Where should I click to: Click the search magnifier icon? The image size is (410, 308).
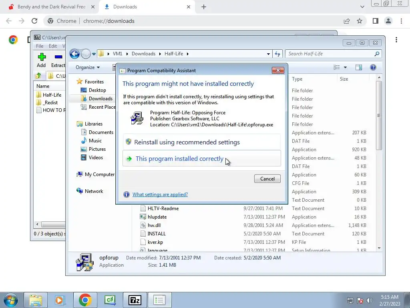click(377, 54)
